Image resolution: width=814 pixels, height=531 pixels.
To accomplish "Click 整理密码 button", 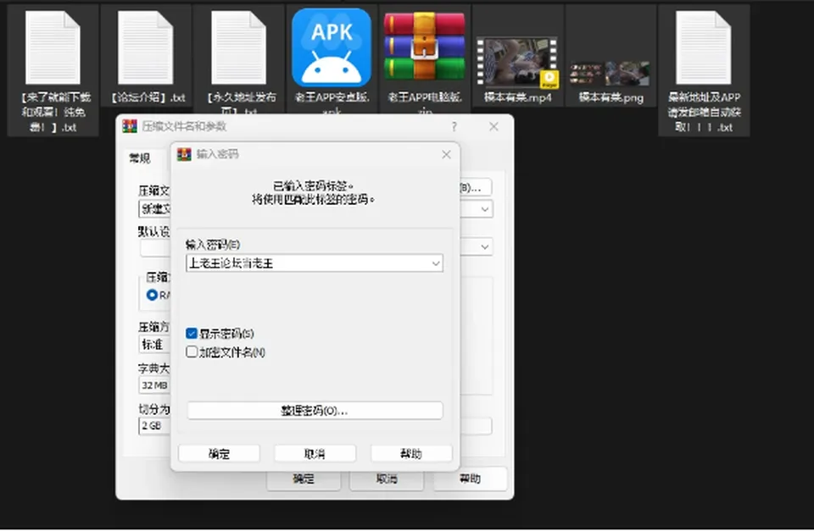I will point(315,411).
